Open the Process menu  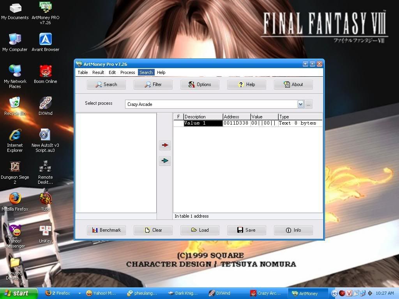127,72
